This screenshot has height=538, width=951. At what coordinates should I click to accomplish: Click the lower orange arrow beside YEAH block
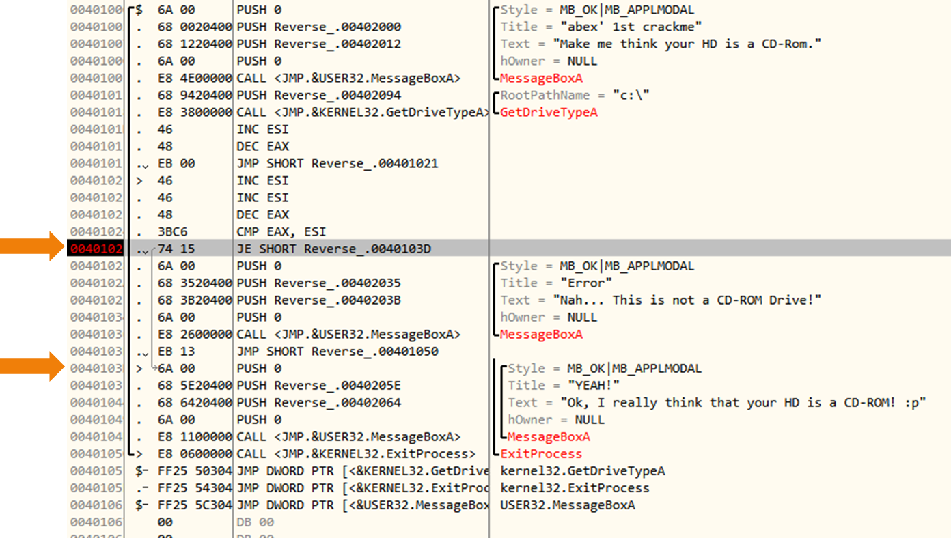coord(32,367)
